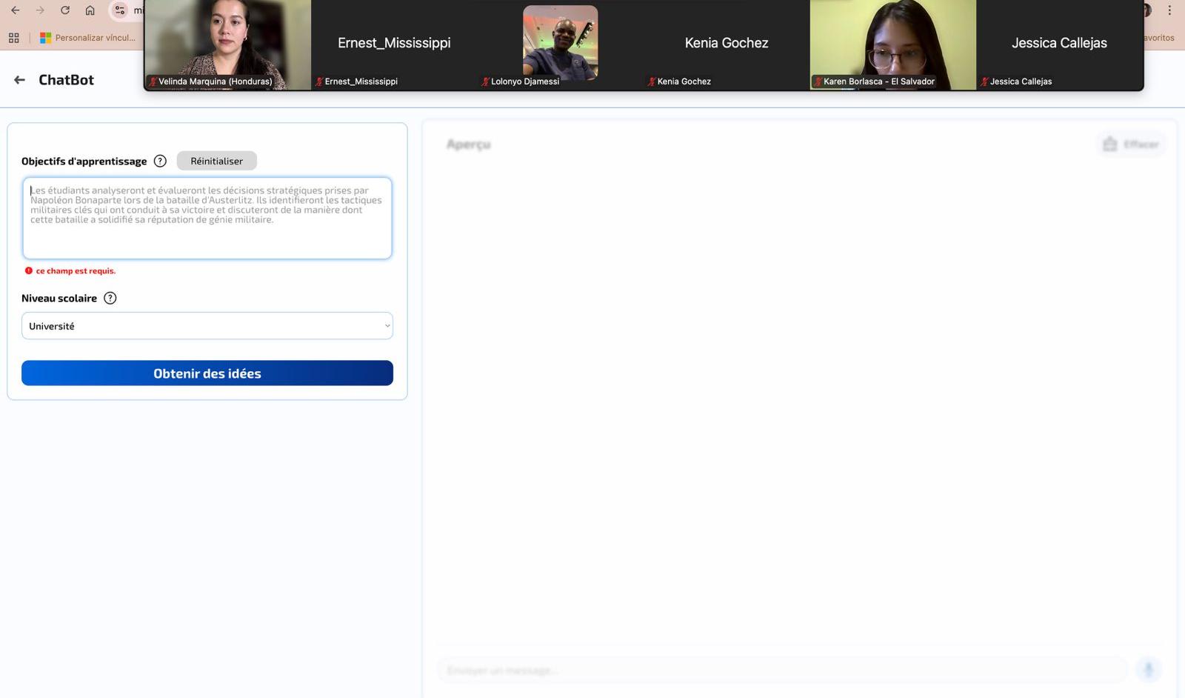
Task: Click the Objectifs d'apprentissage label
Action: pos(84,162)
